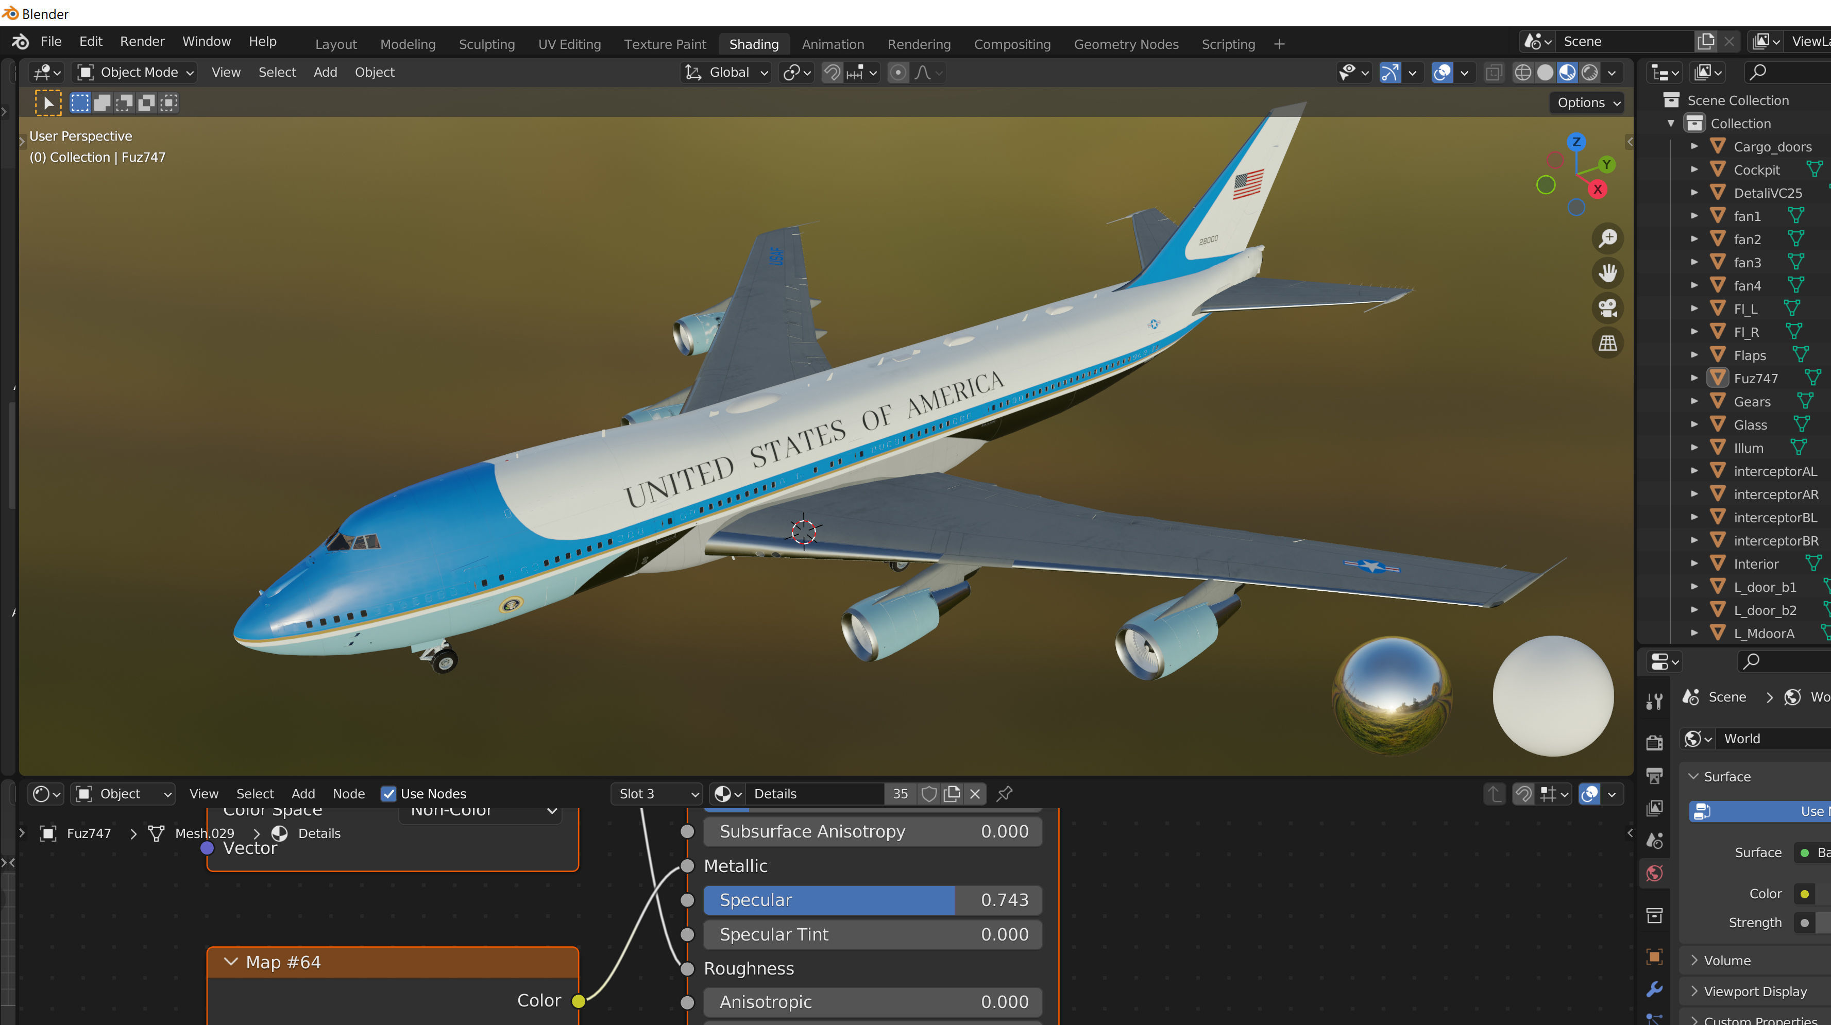Pin the node editor material
This screenshot has width=1831, height=1025.
[x=1004, y=793]
